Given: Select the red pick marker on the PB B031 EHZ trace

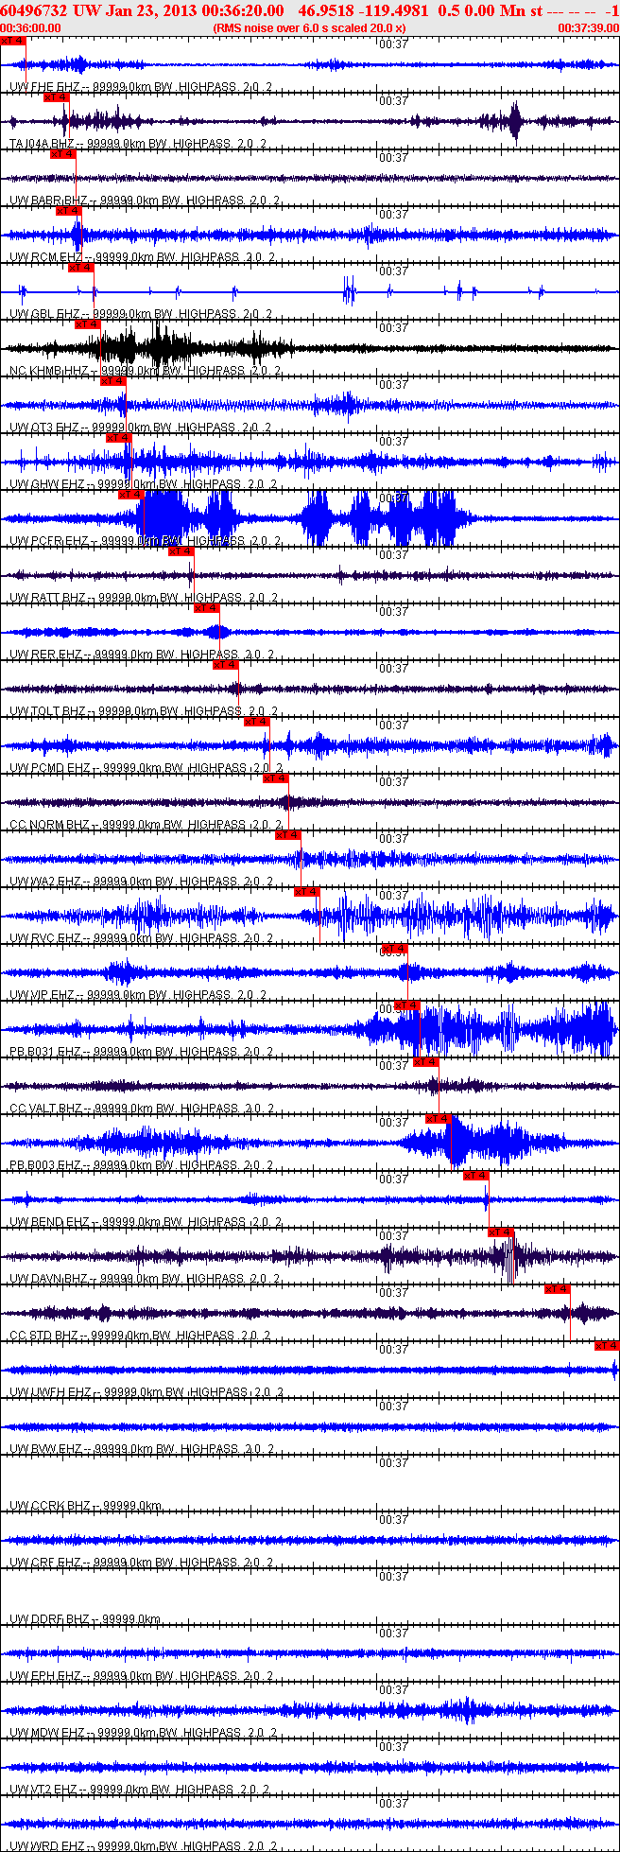Looking at the screenshot, I should [407, 1005].
